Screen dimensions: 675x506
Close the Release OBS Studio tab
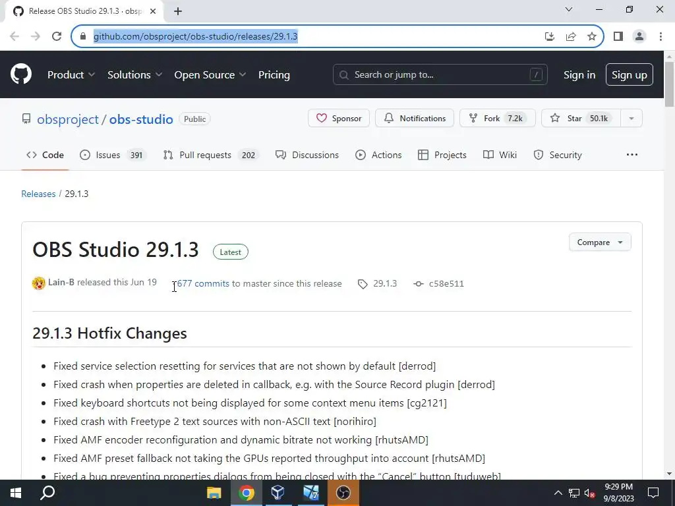153,11
